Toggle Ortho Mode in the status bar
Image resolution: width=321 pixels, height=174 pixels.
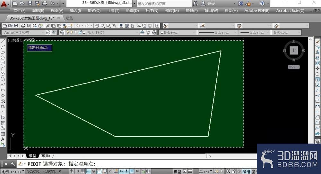[88, 171]
